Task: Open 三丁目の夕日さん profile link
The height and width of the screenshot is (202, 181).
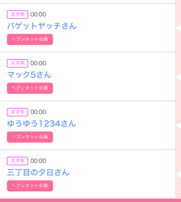Action: click(38, 172)
